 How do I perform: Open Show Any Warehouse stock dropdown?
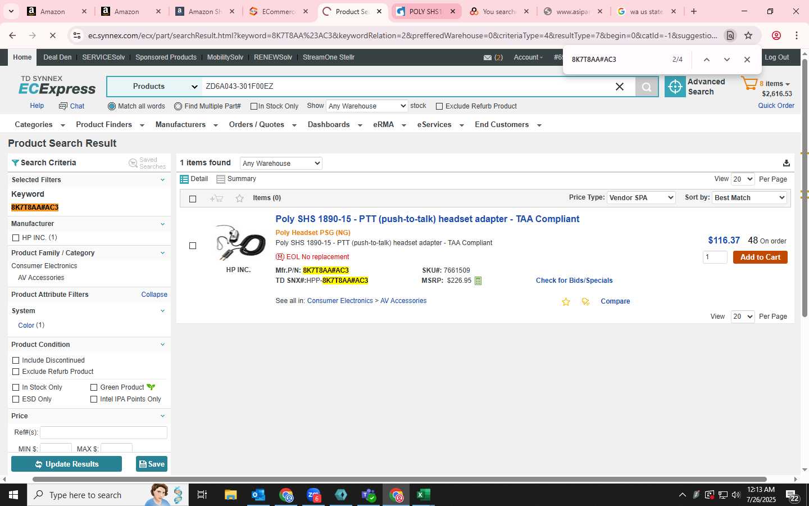[367, 106]
